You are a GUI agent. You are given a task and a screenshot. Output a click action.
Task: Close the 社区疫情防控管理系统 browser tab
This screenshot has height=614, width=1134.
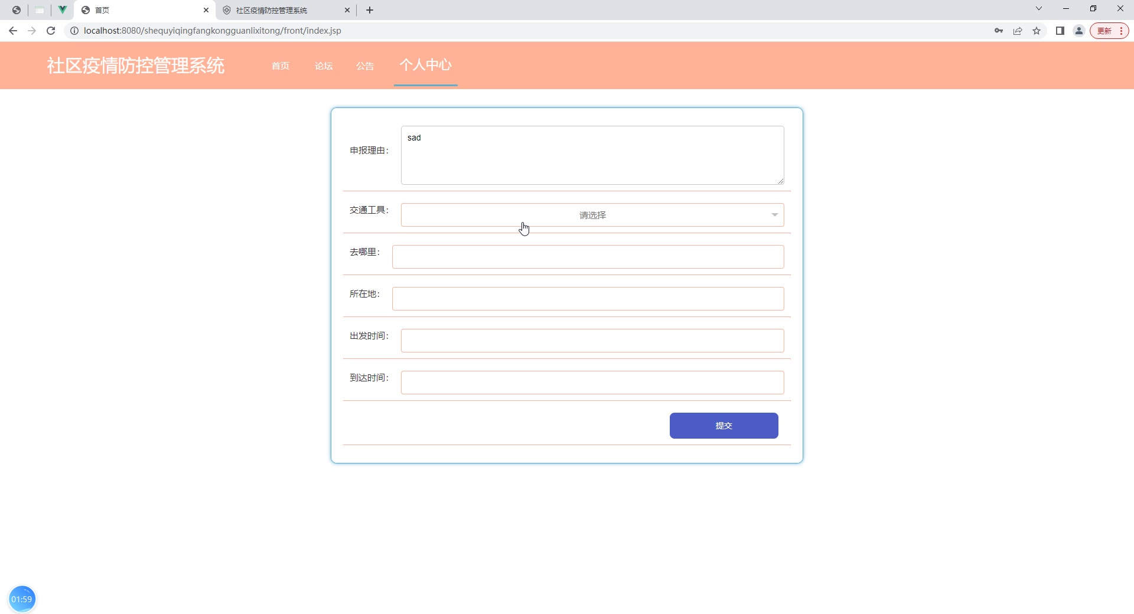tap(347, 10)
